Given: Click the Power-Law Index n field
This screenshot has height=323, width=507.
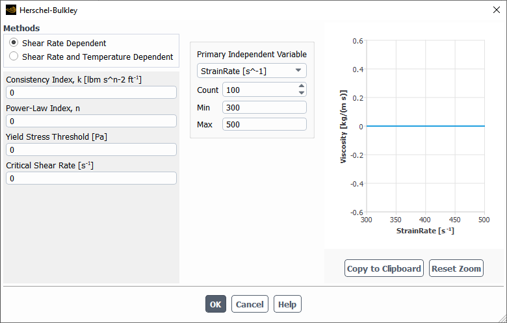Looking at the screenshot, I should (x=91, y=121).
